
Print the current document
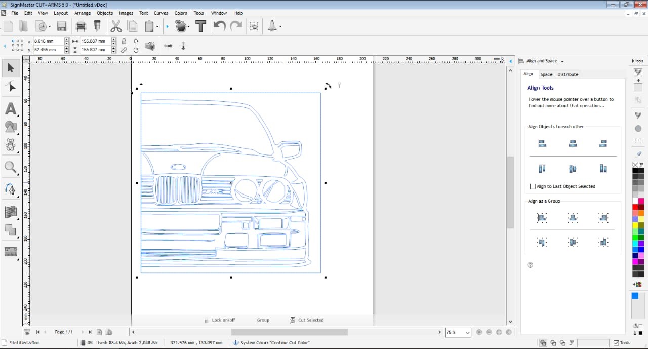click(81, 26)
